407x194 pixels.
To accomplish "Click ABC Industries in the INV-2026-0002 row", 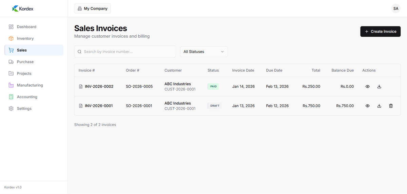I will [178, 84].
